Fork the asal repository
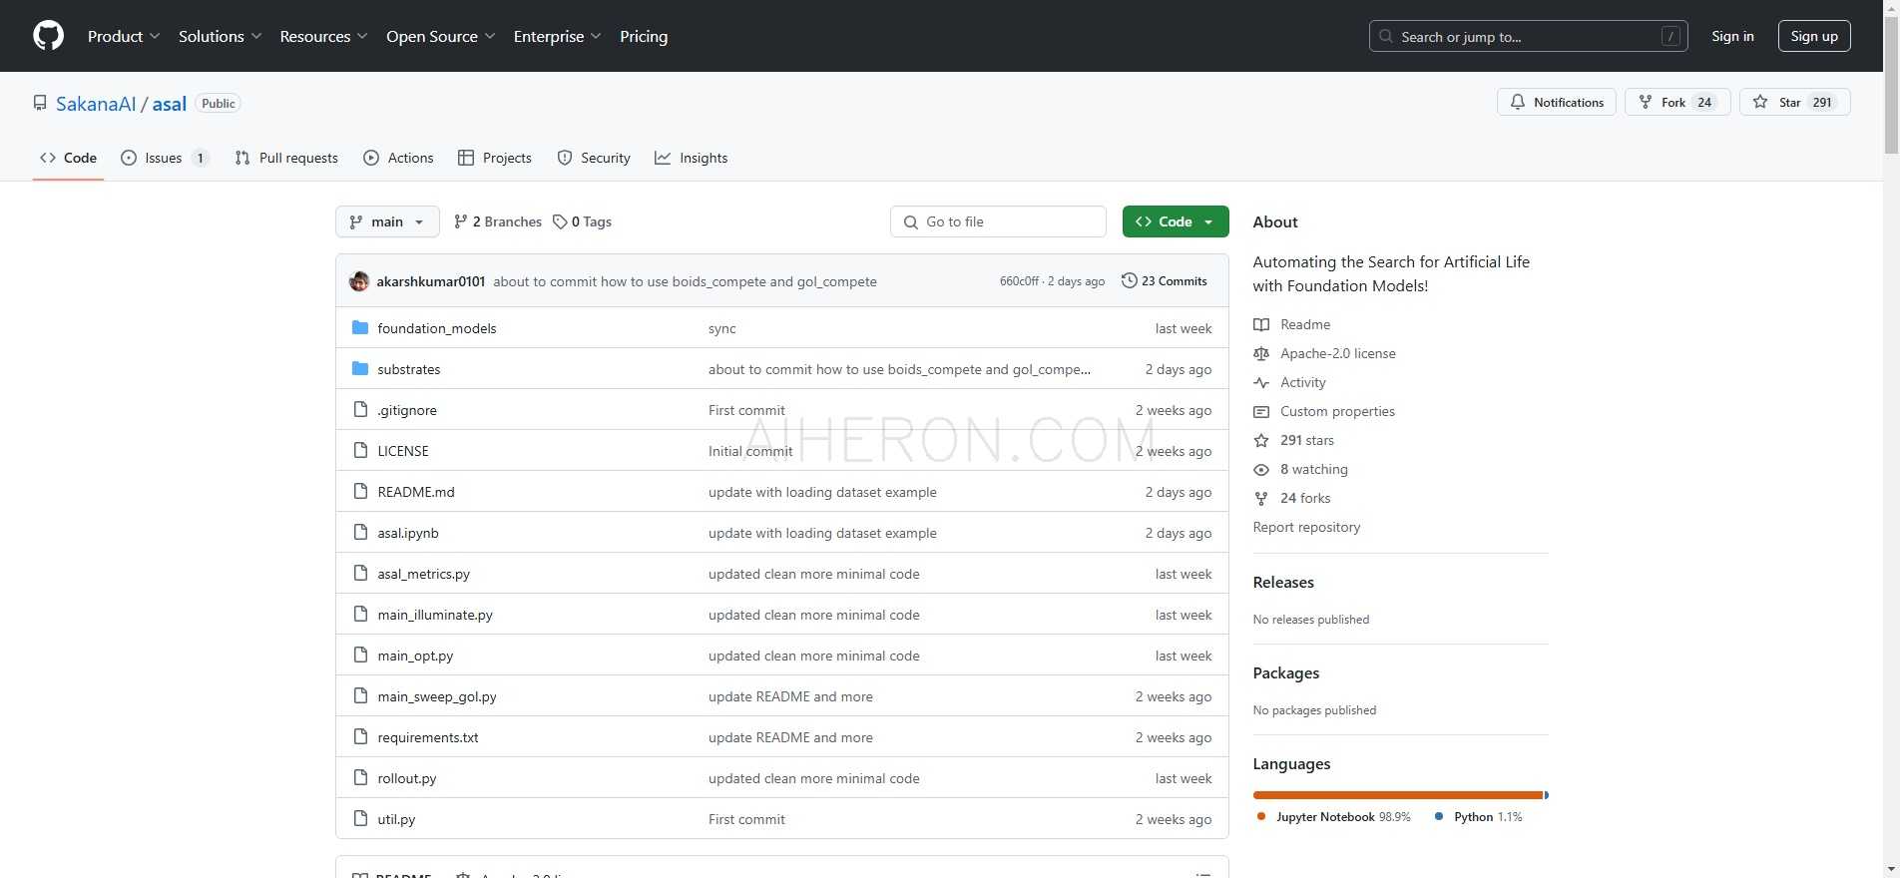The width and height of the screenshot is (1900, 878). pyautogui.click(x=1662, y=102)
